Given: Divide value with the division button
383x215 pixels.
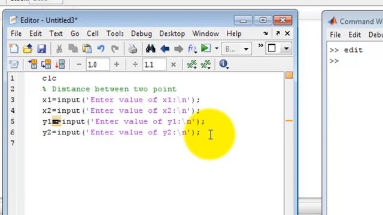Looking at the screenshot, I should click(135, 64).
